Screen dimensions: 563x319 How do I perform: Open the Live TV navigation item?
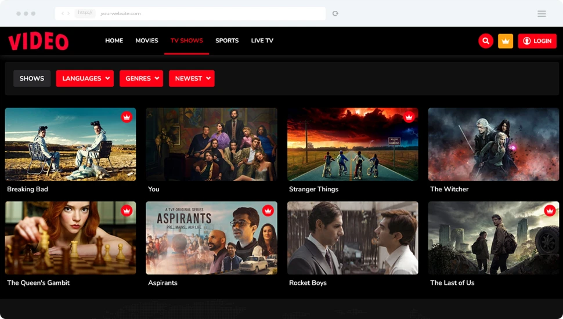click(262, 41)
